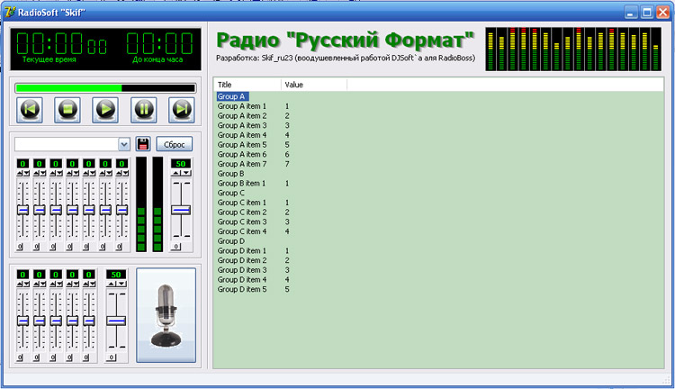Click the first channel fader in lower mixer
675x389 pixels.
(x=22, y=321)
